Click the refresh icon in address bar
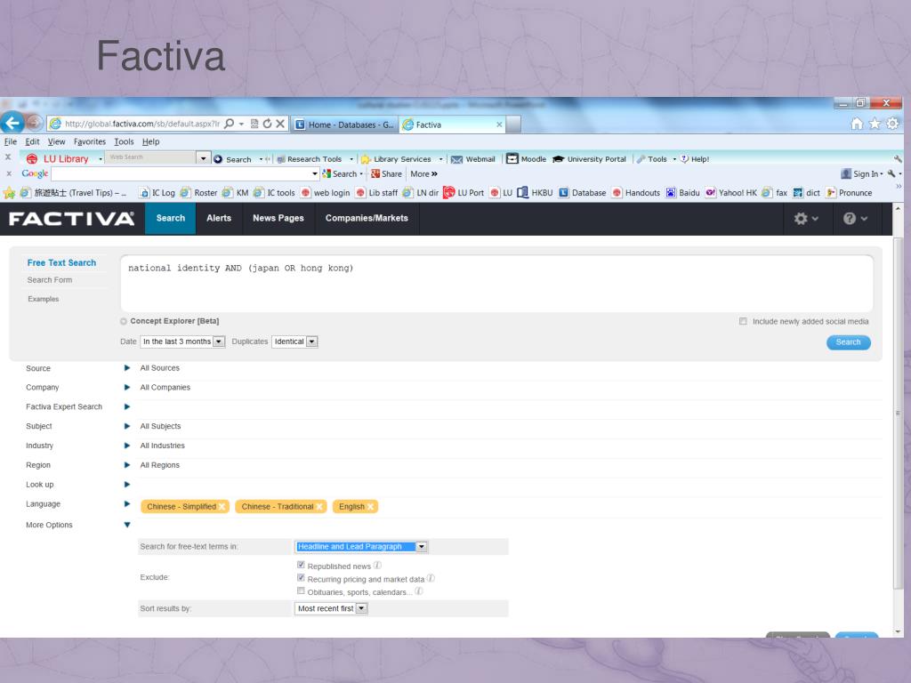 pyautogui.click(x=267, y=124)
